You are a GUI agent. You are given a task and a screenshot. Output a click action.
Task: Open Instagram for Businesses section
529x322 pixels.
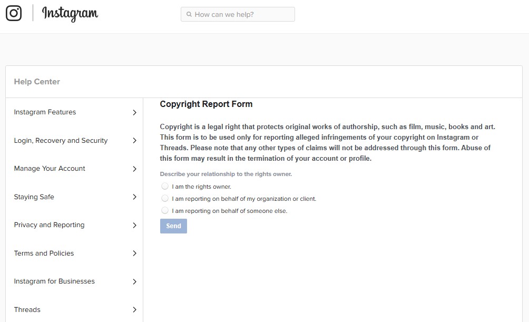[x=54, y=281]
